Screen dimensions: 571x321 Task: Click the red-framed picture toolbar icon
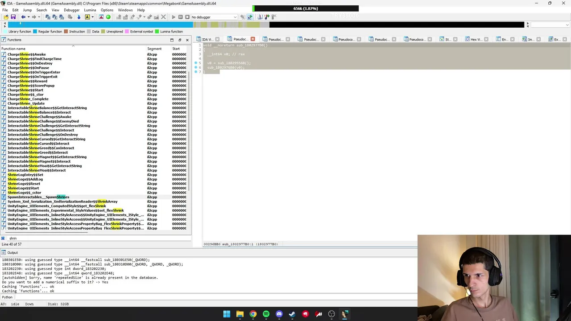tap(101, 17)
